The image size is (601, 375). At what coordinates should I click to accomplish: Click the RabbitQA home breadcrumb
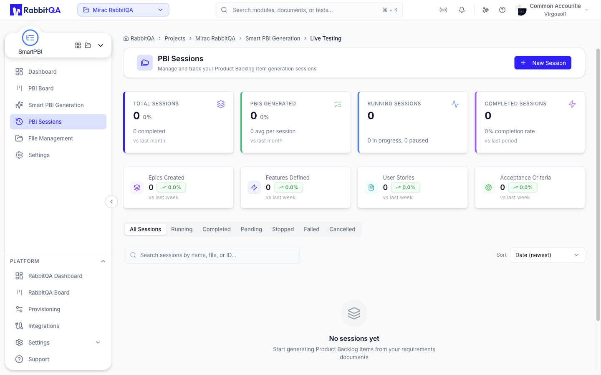139,38
